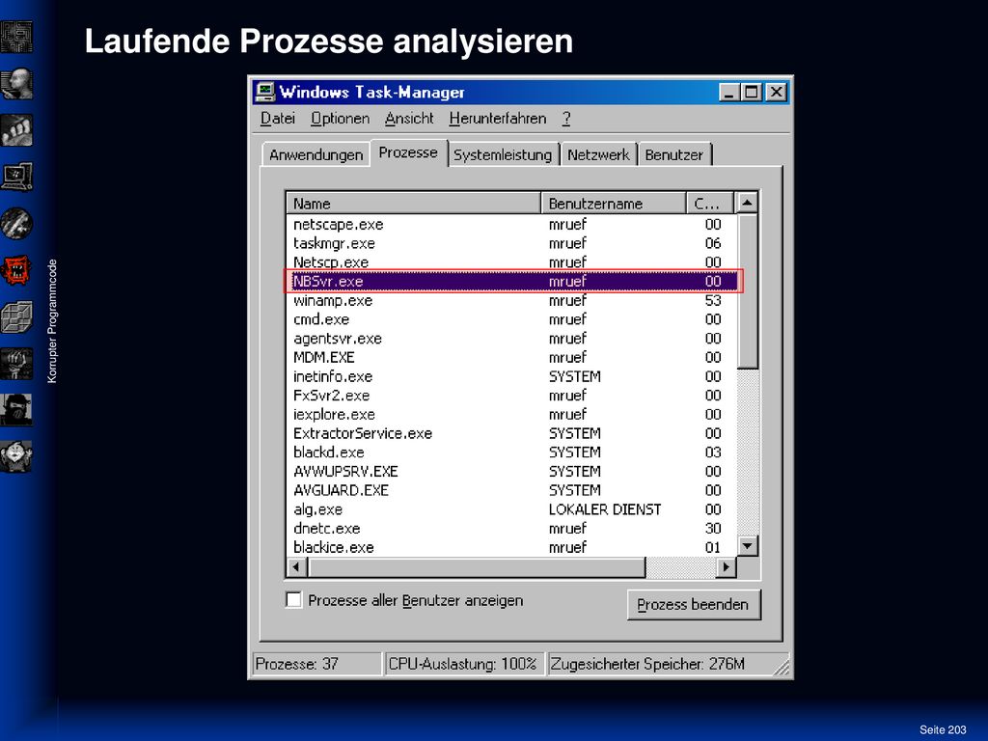
Task: Select the MDM.EXE process
Action: click(x=511, y=357)
